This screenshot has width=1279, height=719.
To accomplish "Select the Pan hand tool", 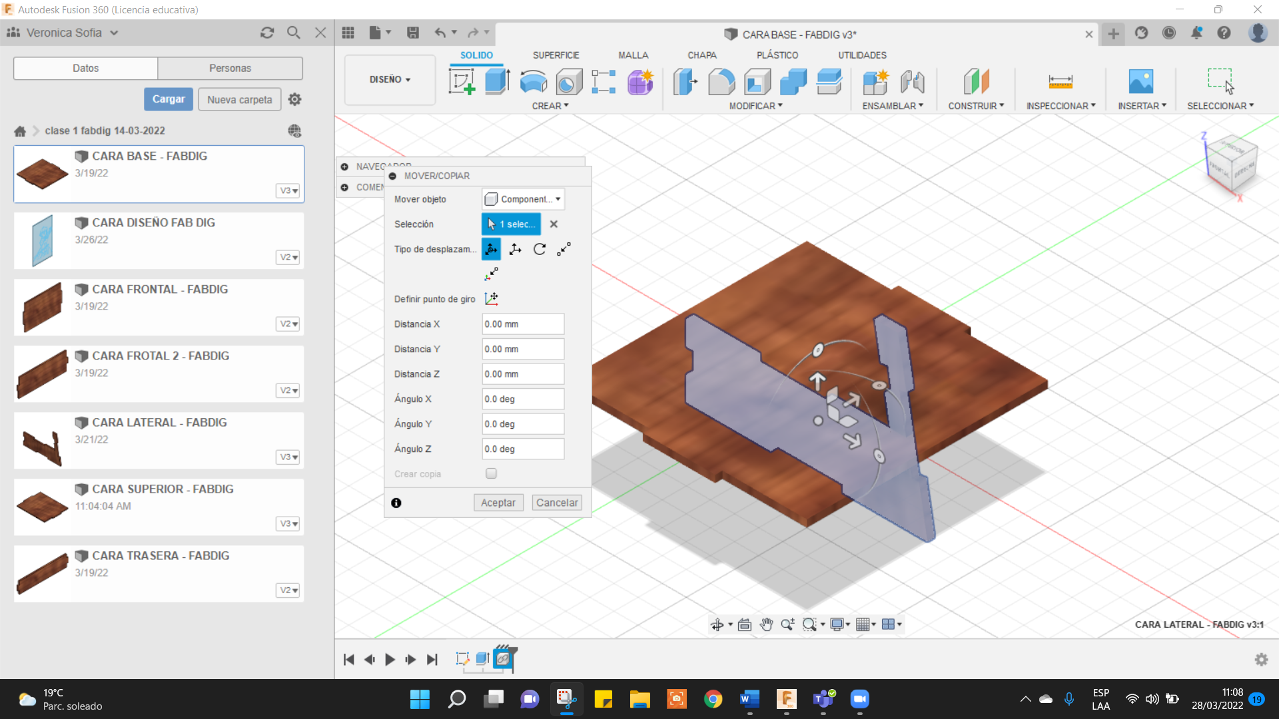I will pos(766,624).
